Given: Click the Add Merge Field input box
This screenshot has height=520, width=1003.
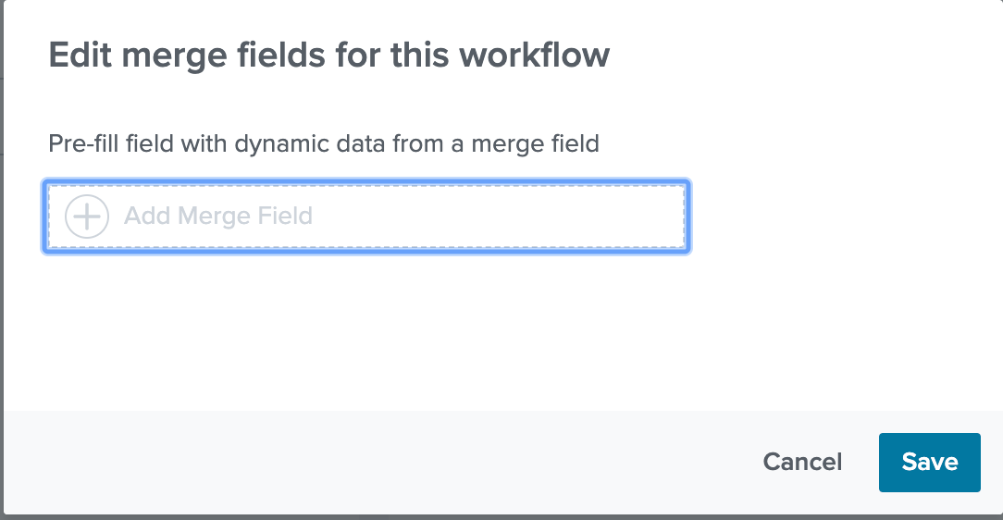Looking at the screenshot, I should click(x=366, y=217).
